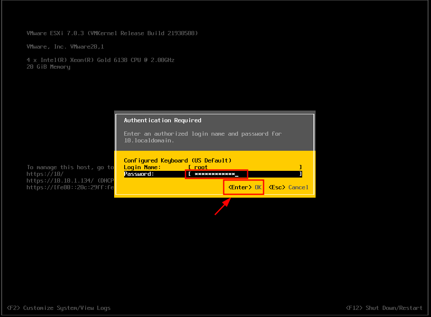Click F12 Shut Down/Restart
This screenshot has width=431, height=317.
(x=384, y=308)
